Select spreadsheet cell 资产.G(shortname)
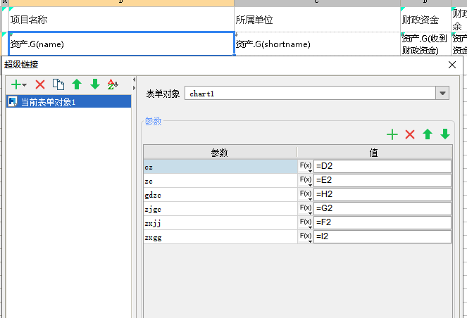This screenshot has width=467, height=318. pyautogui.click(x=317, y=44)
